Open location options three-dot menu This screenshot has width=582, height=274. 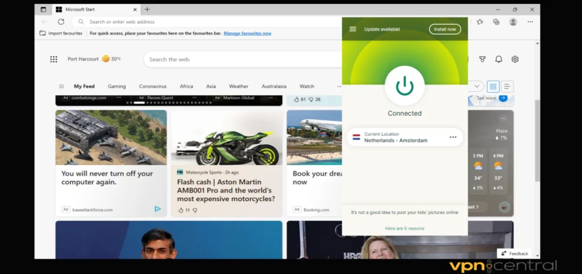point(453,137)
